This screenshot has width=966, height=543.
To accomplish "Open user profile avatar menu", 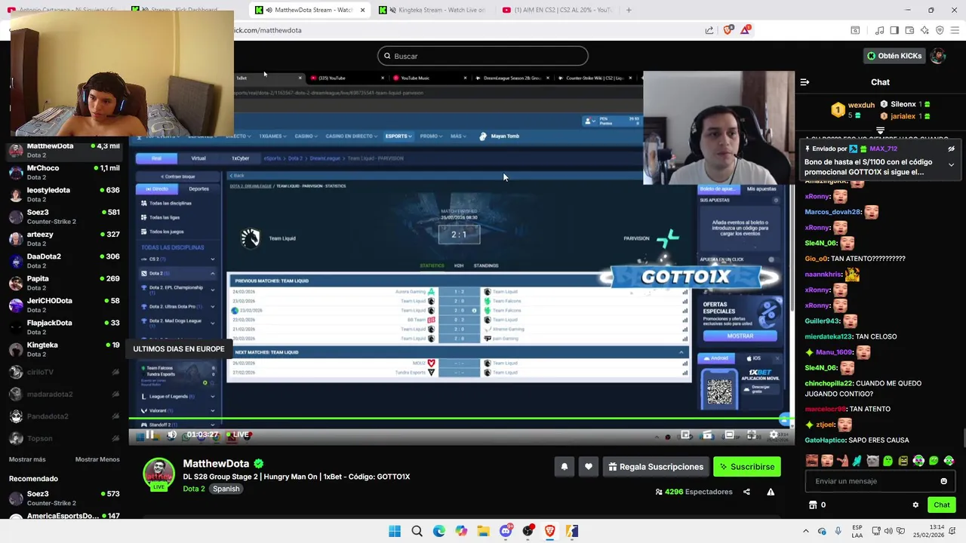I will [x=937, y=56].
